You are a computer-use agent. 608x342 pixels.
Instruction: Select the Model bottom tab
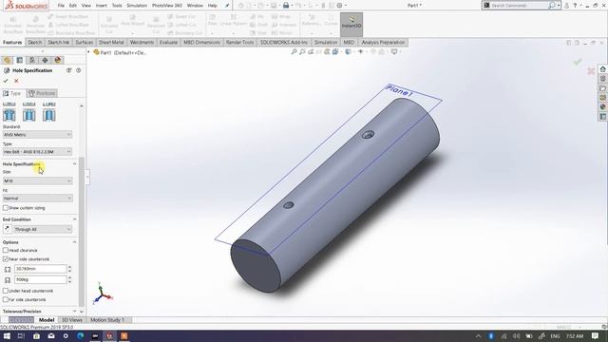(x=47, y=320)
